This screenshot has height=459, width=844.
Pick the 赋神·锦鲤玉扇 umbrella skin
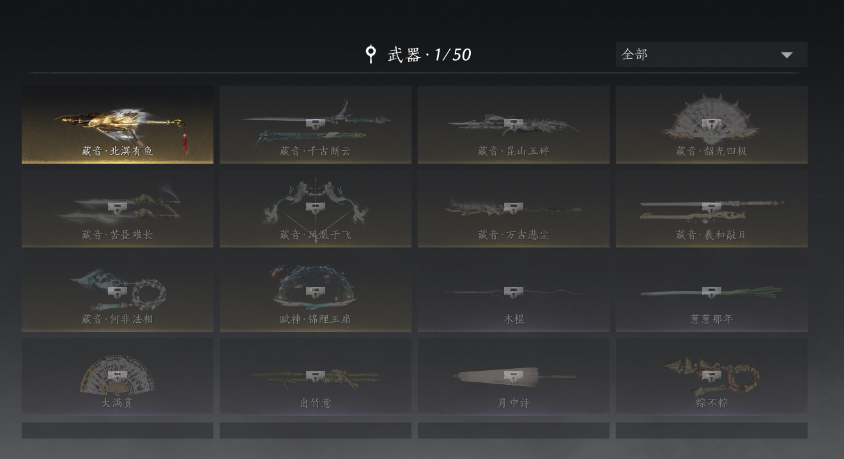pos(316,293)
